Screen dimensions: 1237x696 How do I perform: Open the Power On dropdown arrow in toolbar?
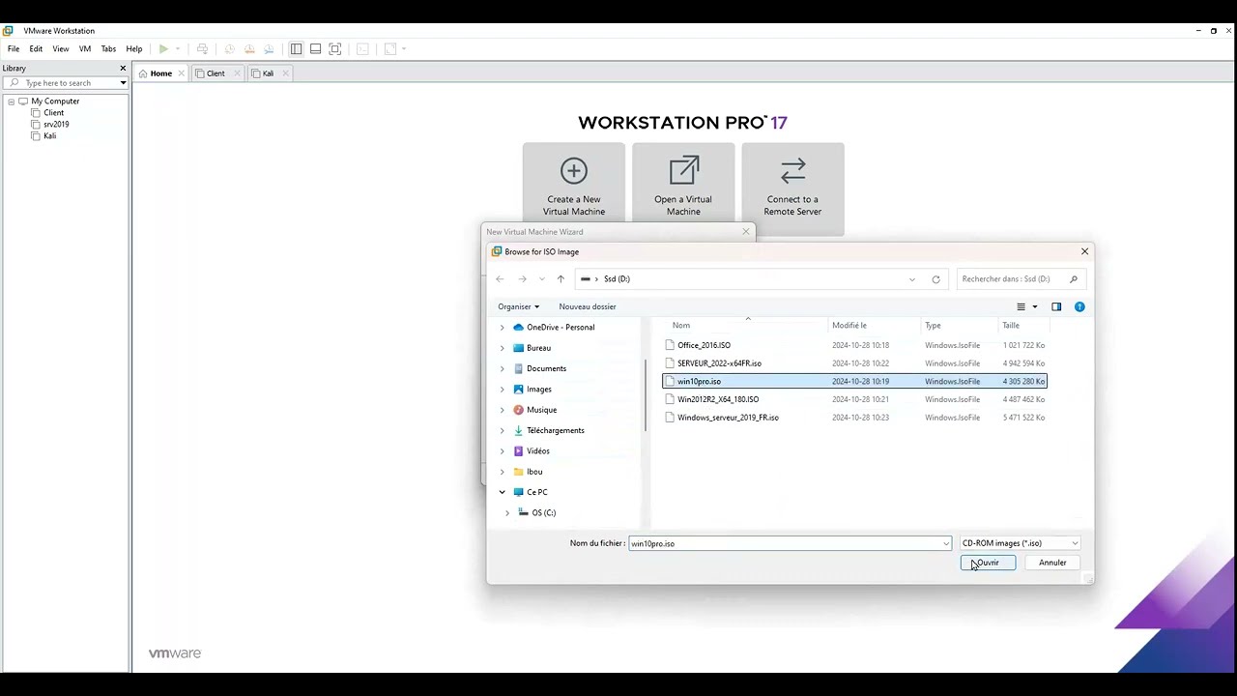point(178,48)
